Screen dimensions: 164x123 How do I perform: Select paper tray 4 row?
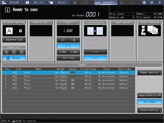[69, 84]
